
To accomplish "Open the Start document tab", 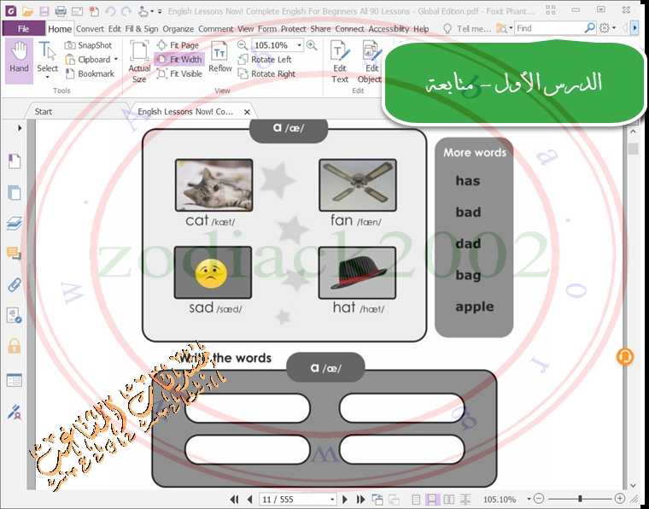I will pyautogui.click(x=44, y=111).
